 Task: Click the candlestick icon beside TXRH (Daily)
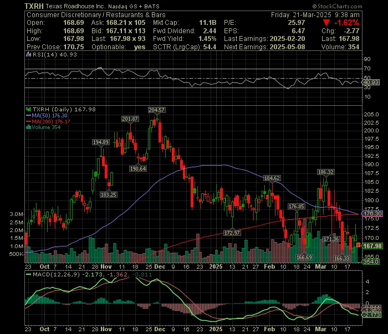[x=28, y=109]
